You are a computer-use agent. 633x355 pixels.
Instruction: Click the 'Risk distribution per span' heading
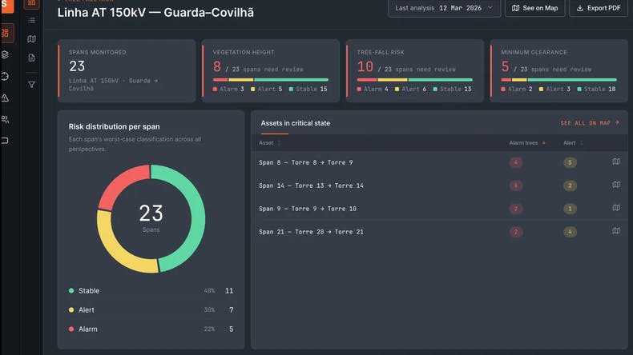point(115,126)
